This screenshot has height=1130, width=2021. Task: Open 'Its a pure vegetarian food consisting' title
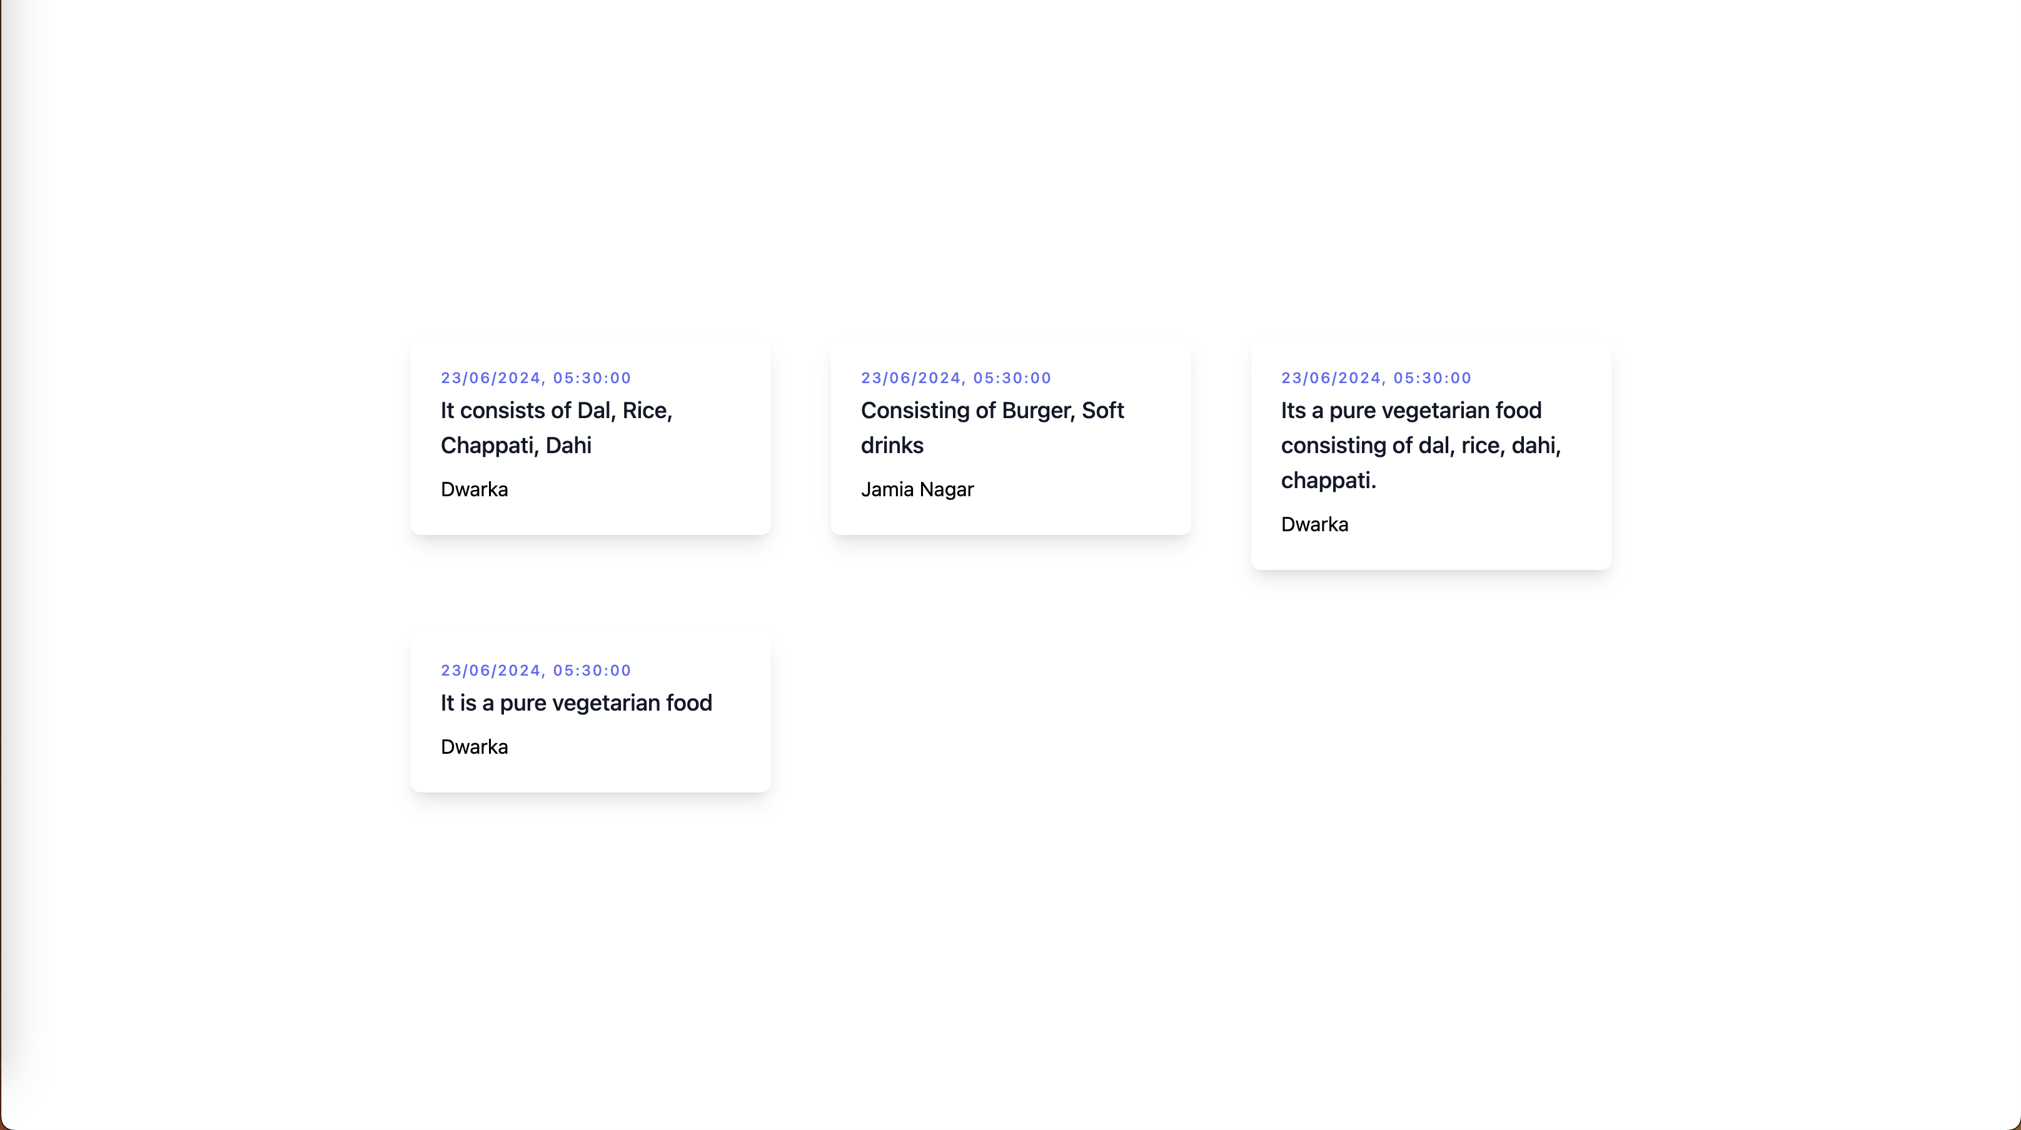[x=1411, y=411]
